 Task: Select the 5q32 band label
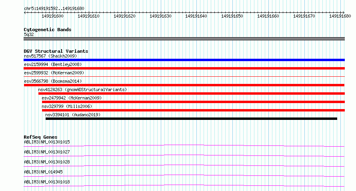29,34
